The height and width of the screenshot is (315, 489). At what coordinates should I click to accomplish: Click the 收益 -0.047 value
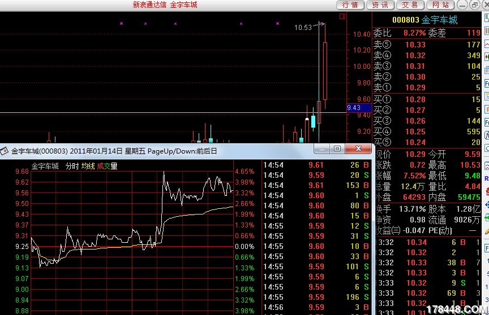(414, 230)
